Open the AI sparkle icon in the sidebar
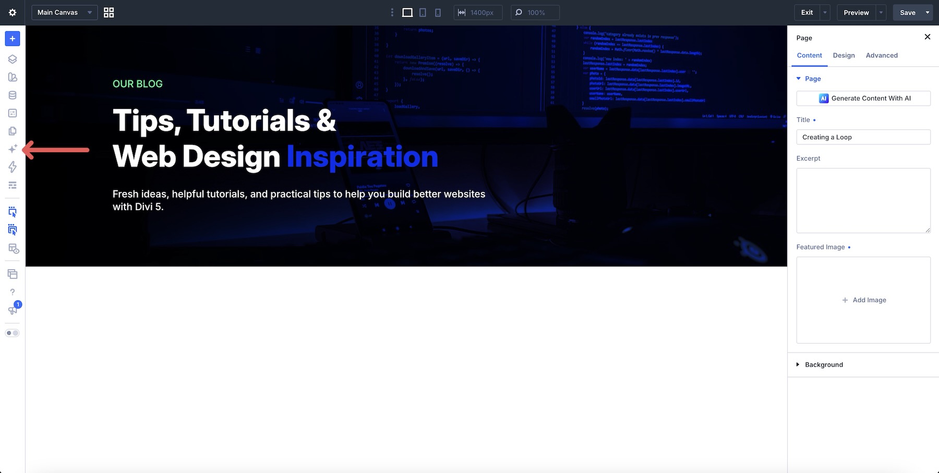The height and width of the screenshot is (473, 939). click(x=13, y=149)
